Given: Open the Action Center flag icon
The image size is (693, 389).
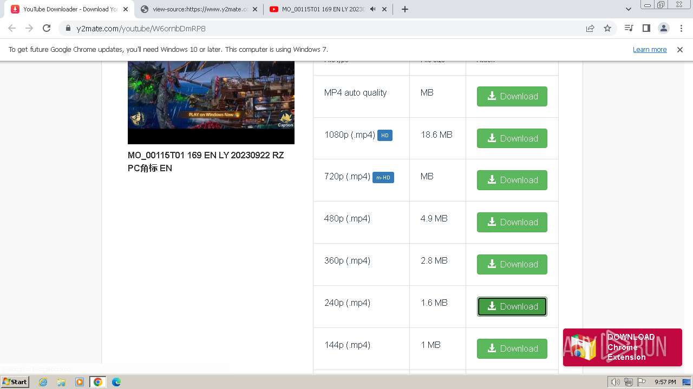Looking at the screenshot, I should tap(641, 382).
